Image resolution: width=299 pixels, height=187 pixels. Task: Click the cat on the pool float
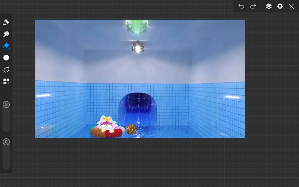(x=107, y=123)
